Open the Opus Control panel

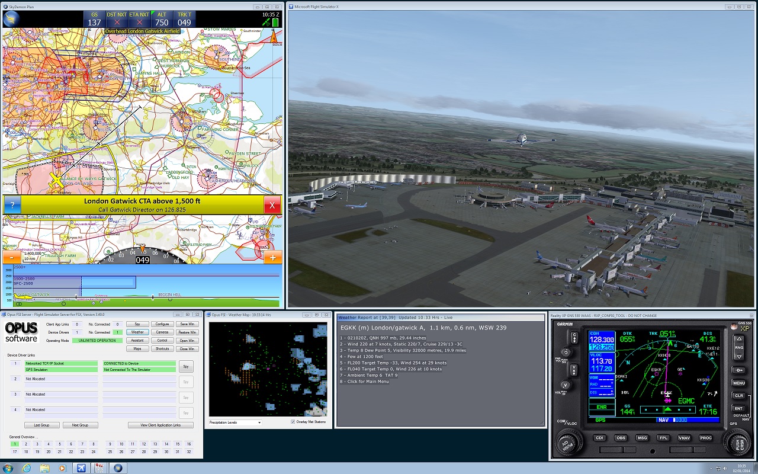coord(162,341)
